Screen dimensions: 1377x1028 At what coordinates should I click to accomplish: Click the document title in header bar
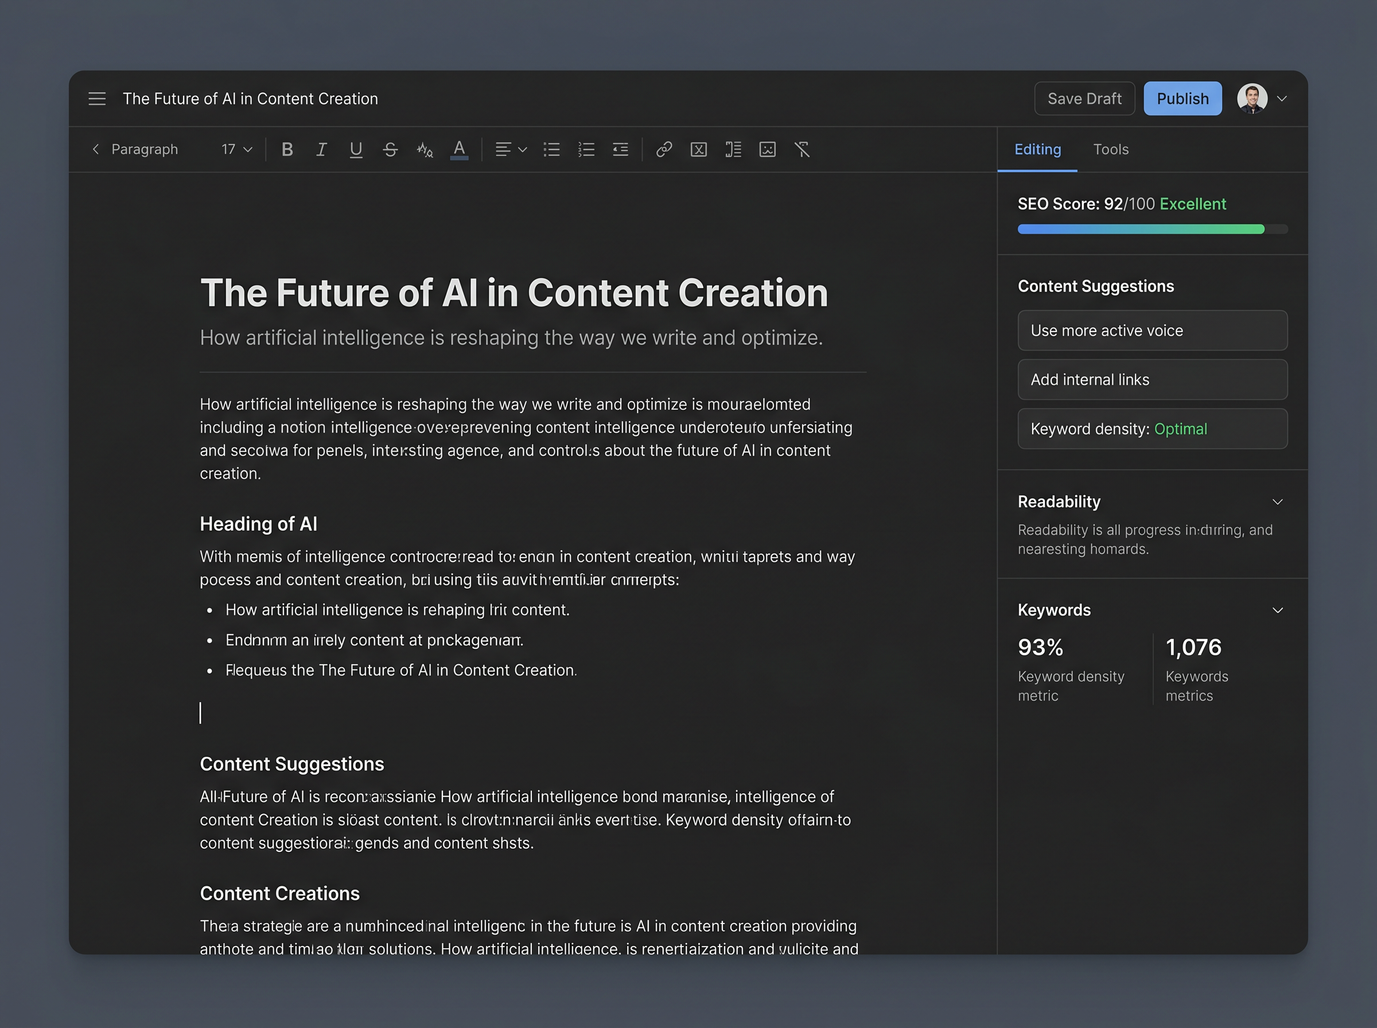[x=250, y=99]
